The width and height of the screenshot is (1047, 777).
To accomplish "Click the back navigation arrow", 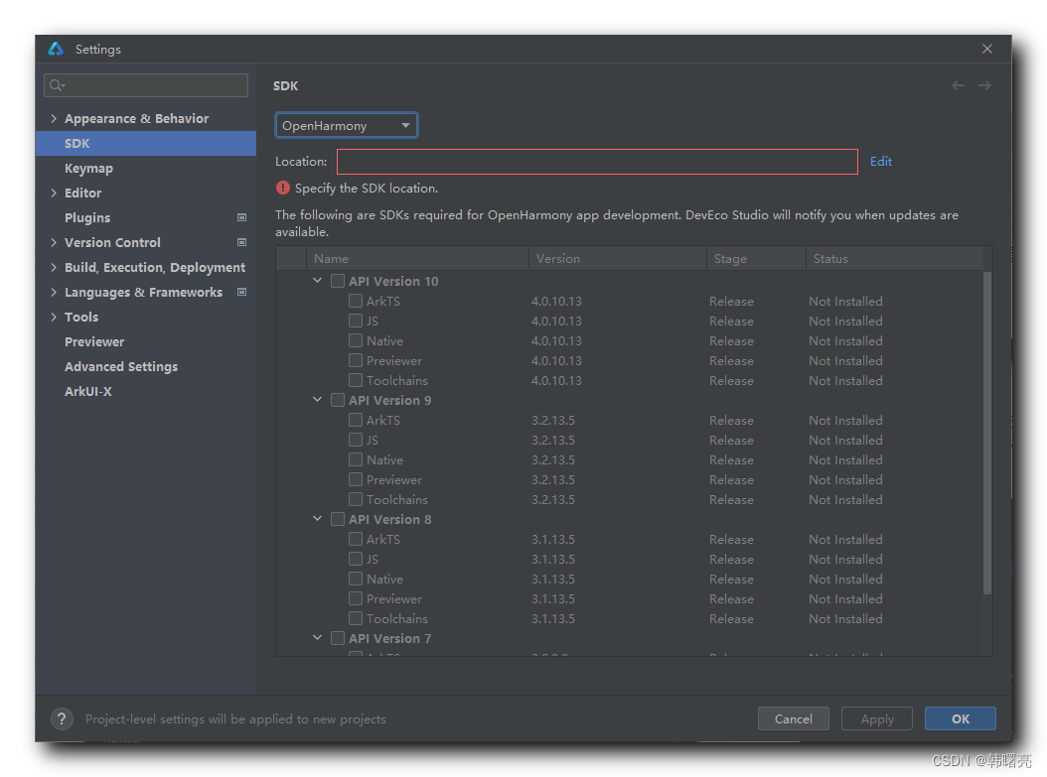I will (958, 86).
